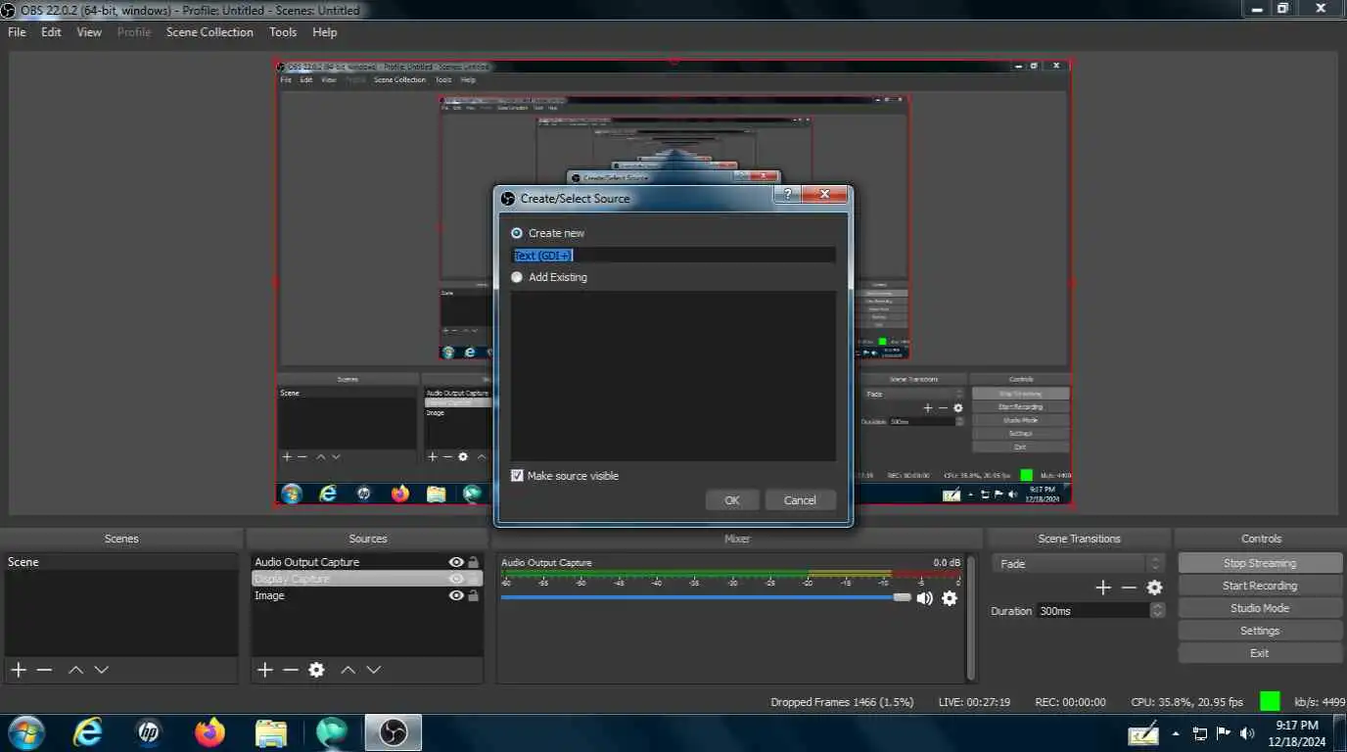Move scene down in Scenes panel

(x=101, y=670)
